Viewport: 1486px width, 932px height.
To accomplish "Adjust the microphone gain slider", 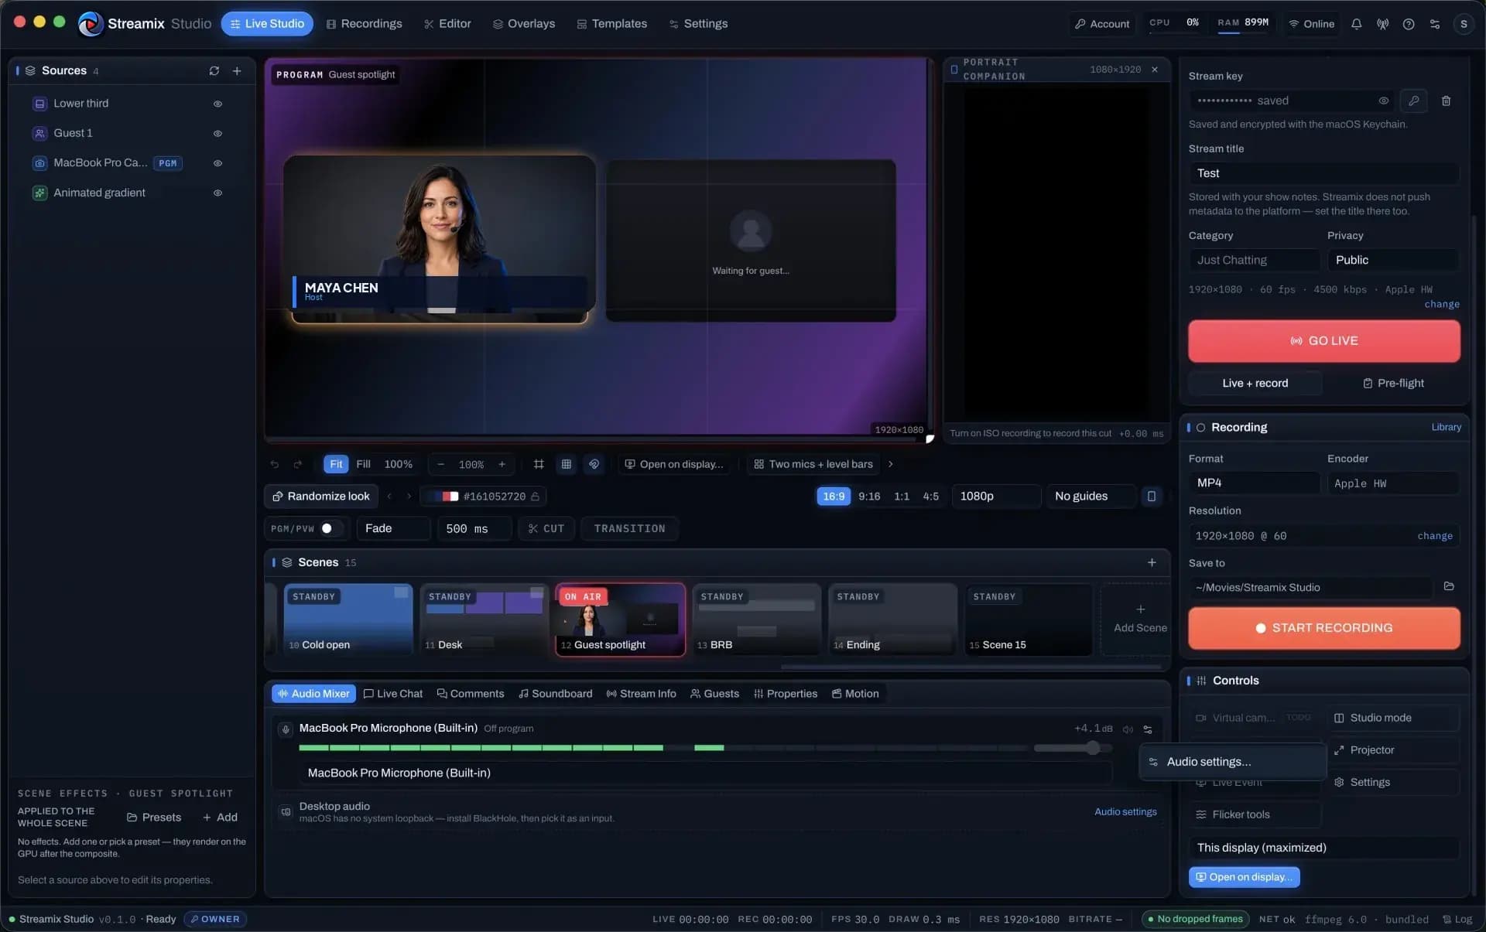I will (x=1073, y=748).
